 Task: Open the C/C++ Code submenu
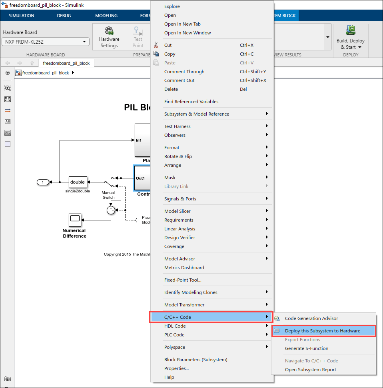point(211,317)
